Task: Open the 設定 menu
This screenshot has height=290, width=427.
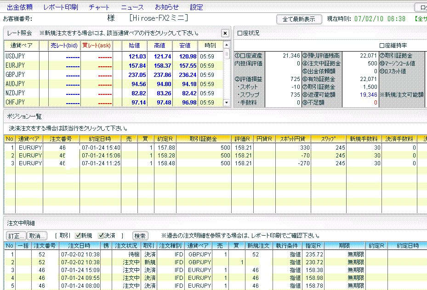Action: [196, 7]
